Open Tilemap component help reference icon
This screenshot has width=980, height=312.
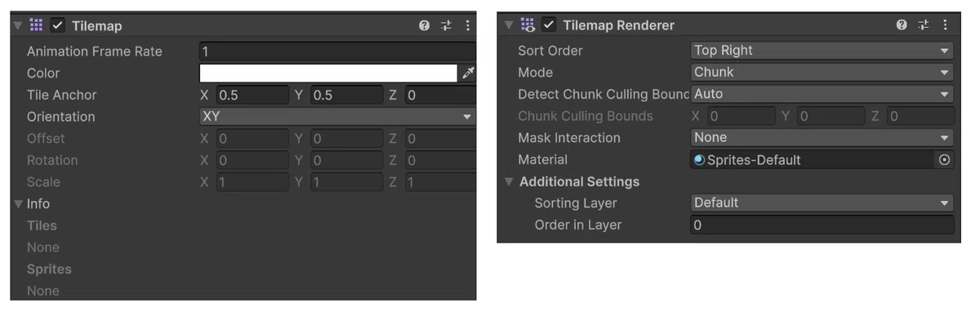[424, 25]
